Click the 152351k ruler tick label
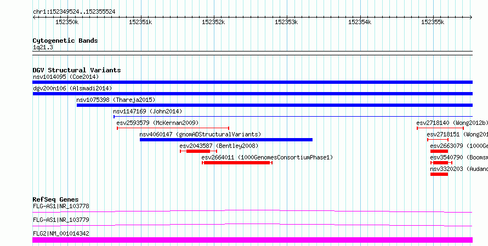The image size is (488, 246). 140,22
